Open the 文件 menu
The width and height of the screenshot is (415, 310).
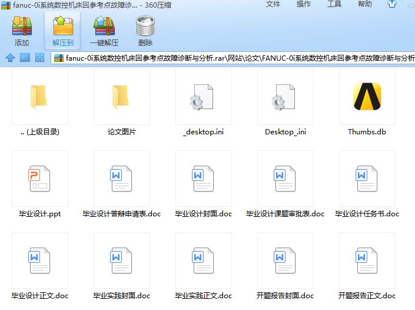tap(273, 4)
